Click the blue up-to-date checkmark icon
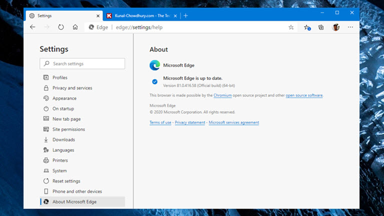Image resolution: width=384 pixels, height=216 pixels. click(155, 81)
